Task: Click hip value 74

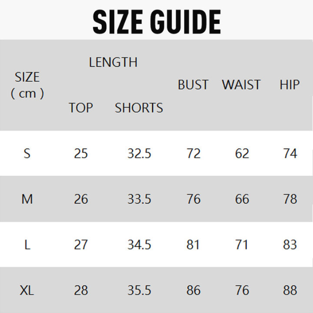Action: point(290,153)
